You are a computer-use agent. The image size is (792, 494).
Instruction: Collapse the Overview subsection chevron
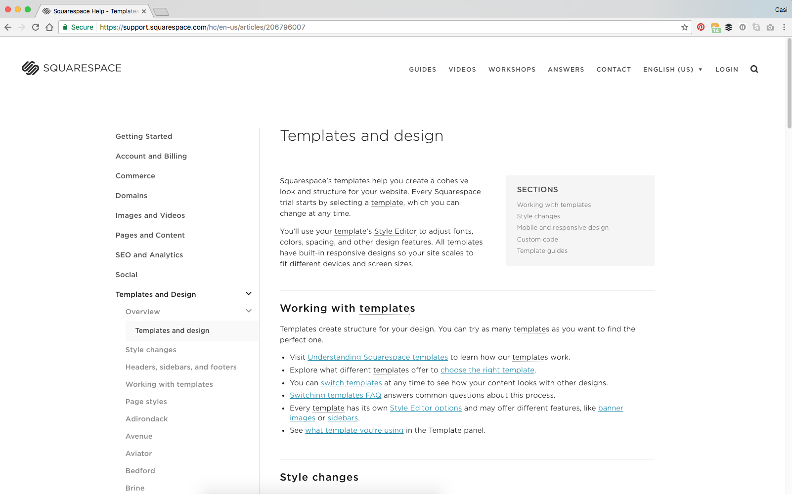249,311
